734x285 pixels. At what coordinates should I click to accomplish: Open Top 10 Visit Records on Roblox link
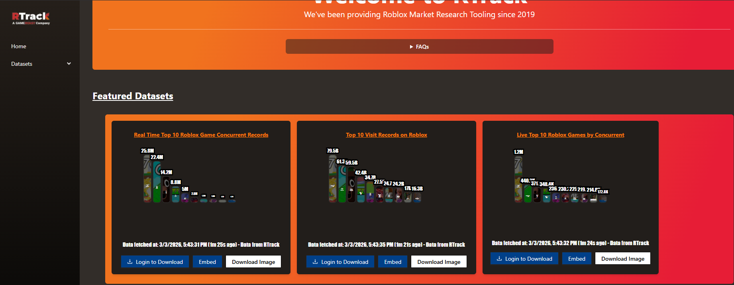coord(387,135)
